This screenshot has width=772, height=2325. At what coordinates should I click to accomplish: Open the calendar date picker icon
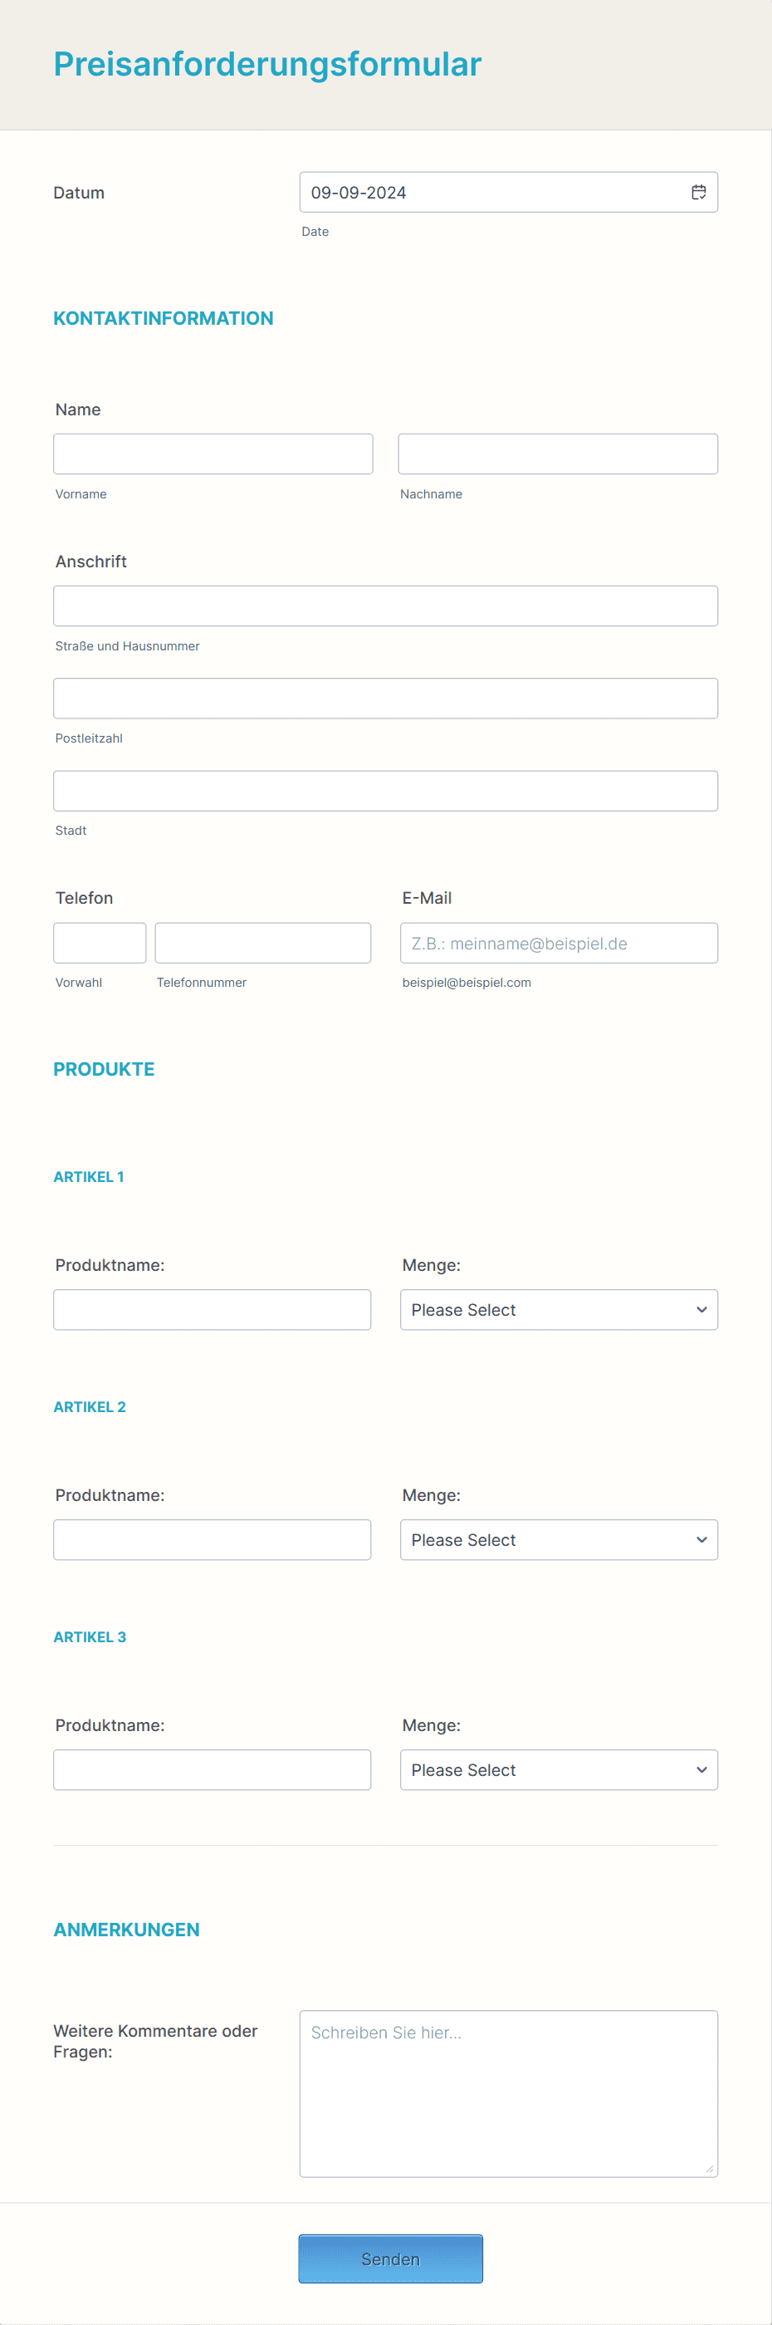coord(699,191)
